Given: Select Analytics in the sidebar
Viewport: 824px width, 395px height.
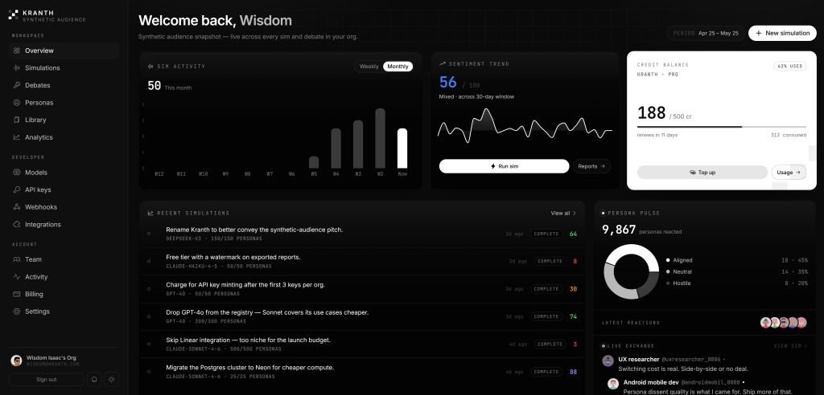Looking at the screenshot, I should point(64,137).
